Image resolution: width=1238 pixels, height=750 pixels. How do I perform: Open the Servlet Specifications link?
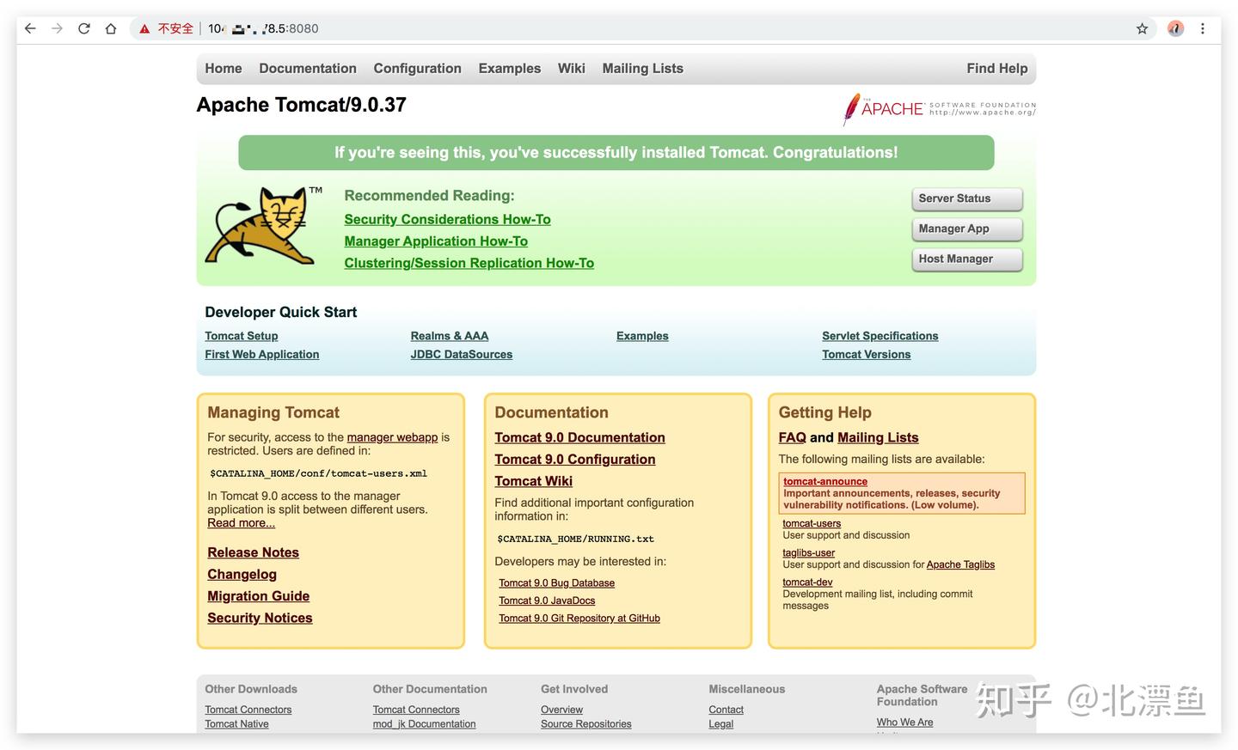pos(880,336)
